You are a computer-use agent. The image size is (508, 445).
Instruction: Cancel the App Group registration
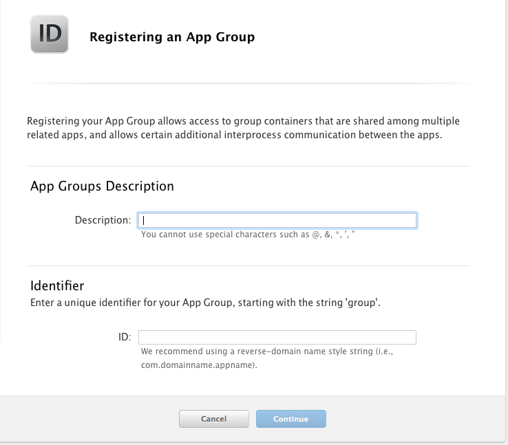[x=214, y=419]
